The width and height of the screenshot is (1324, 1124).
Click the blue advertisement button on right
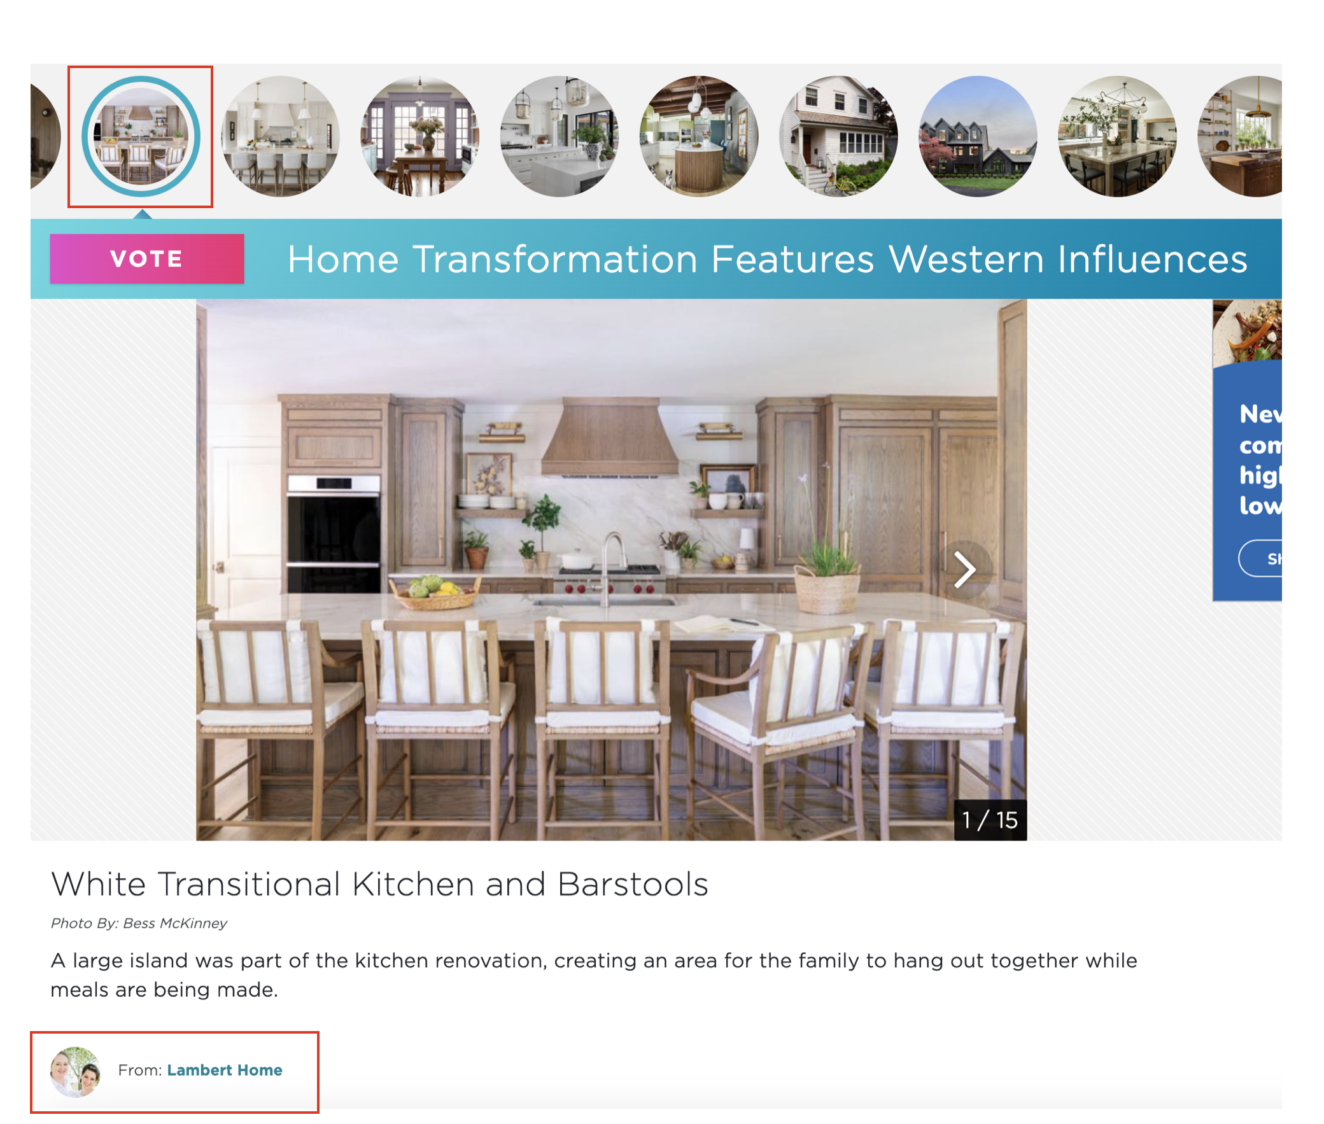pos(1260,558)
